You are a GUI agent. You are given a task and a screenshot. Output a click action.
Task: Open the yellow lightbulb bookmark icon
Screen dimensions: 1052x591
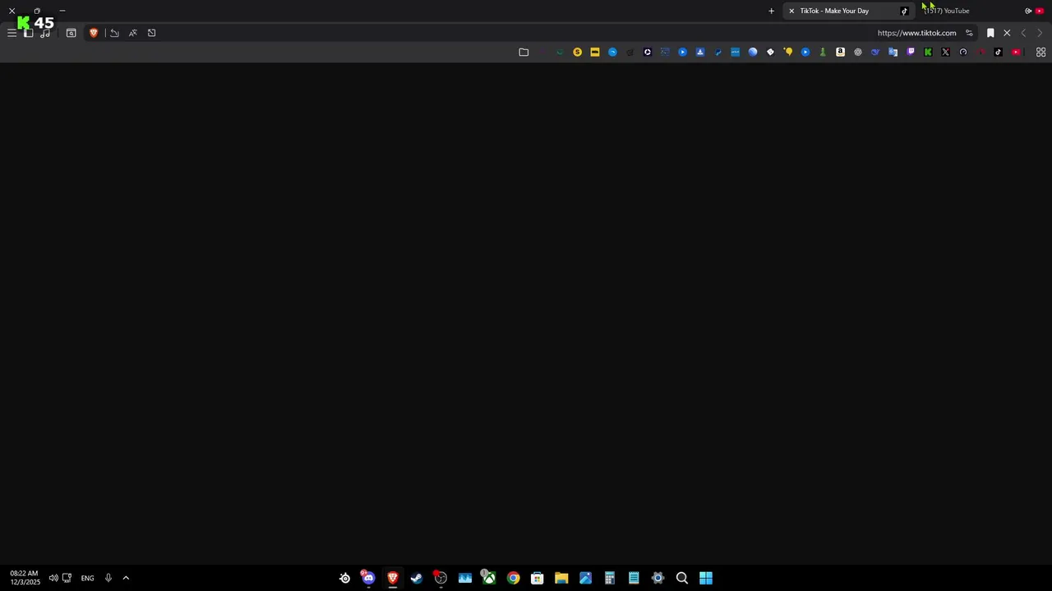pos(788,52)
